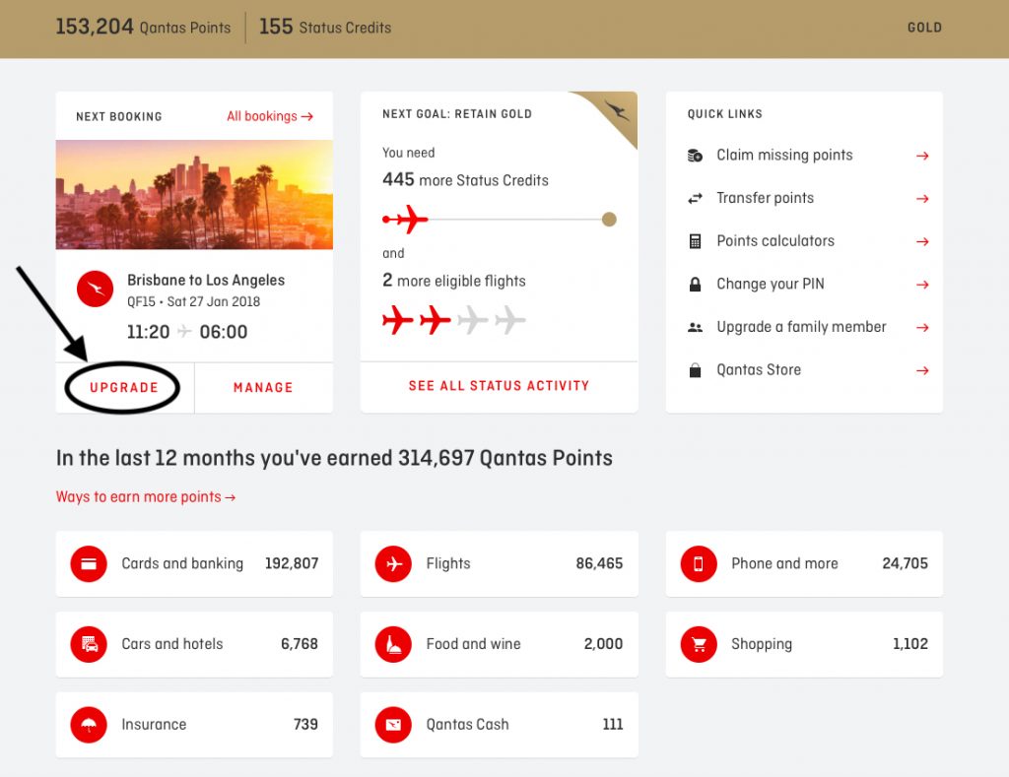Click the arrow next to Change your PIN
The image size is (1009, 777).
tap(922, 285)
